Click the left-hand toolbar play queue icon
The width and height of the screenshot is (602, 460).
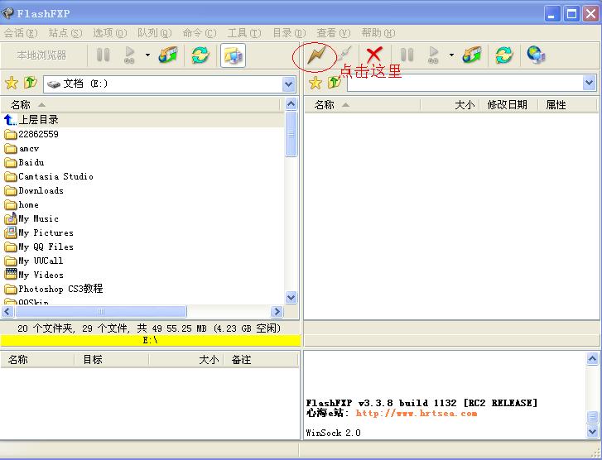[129, 55]
